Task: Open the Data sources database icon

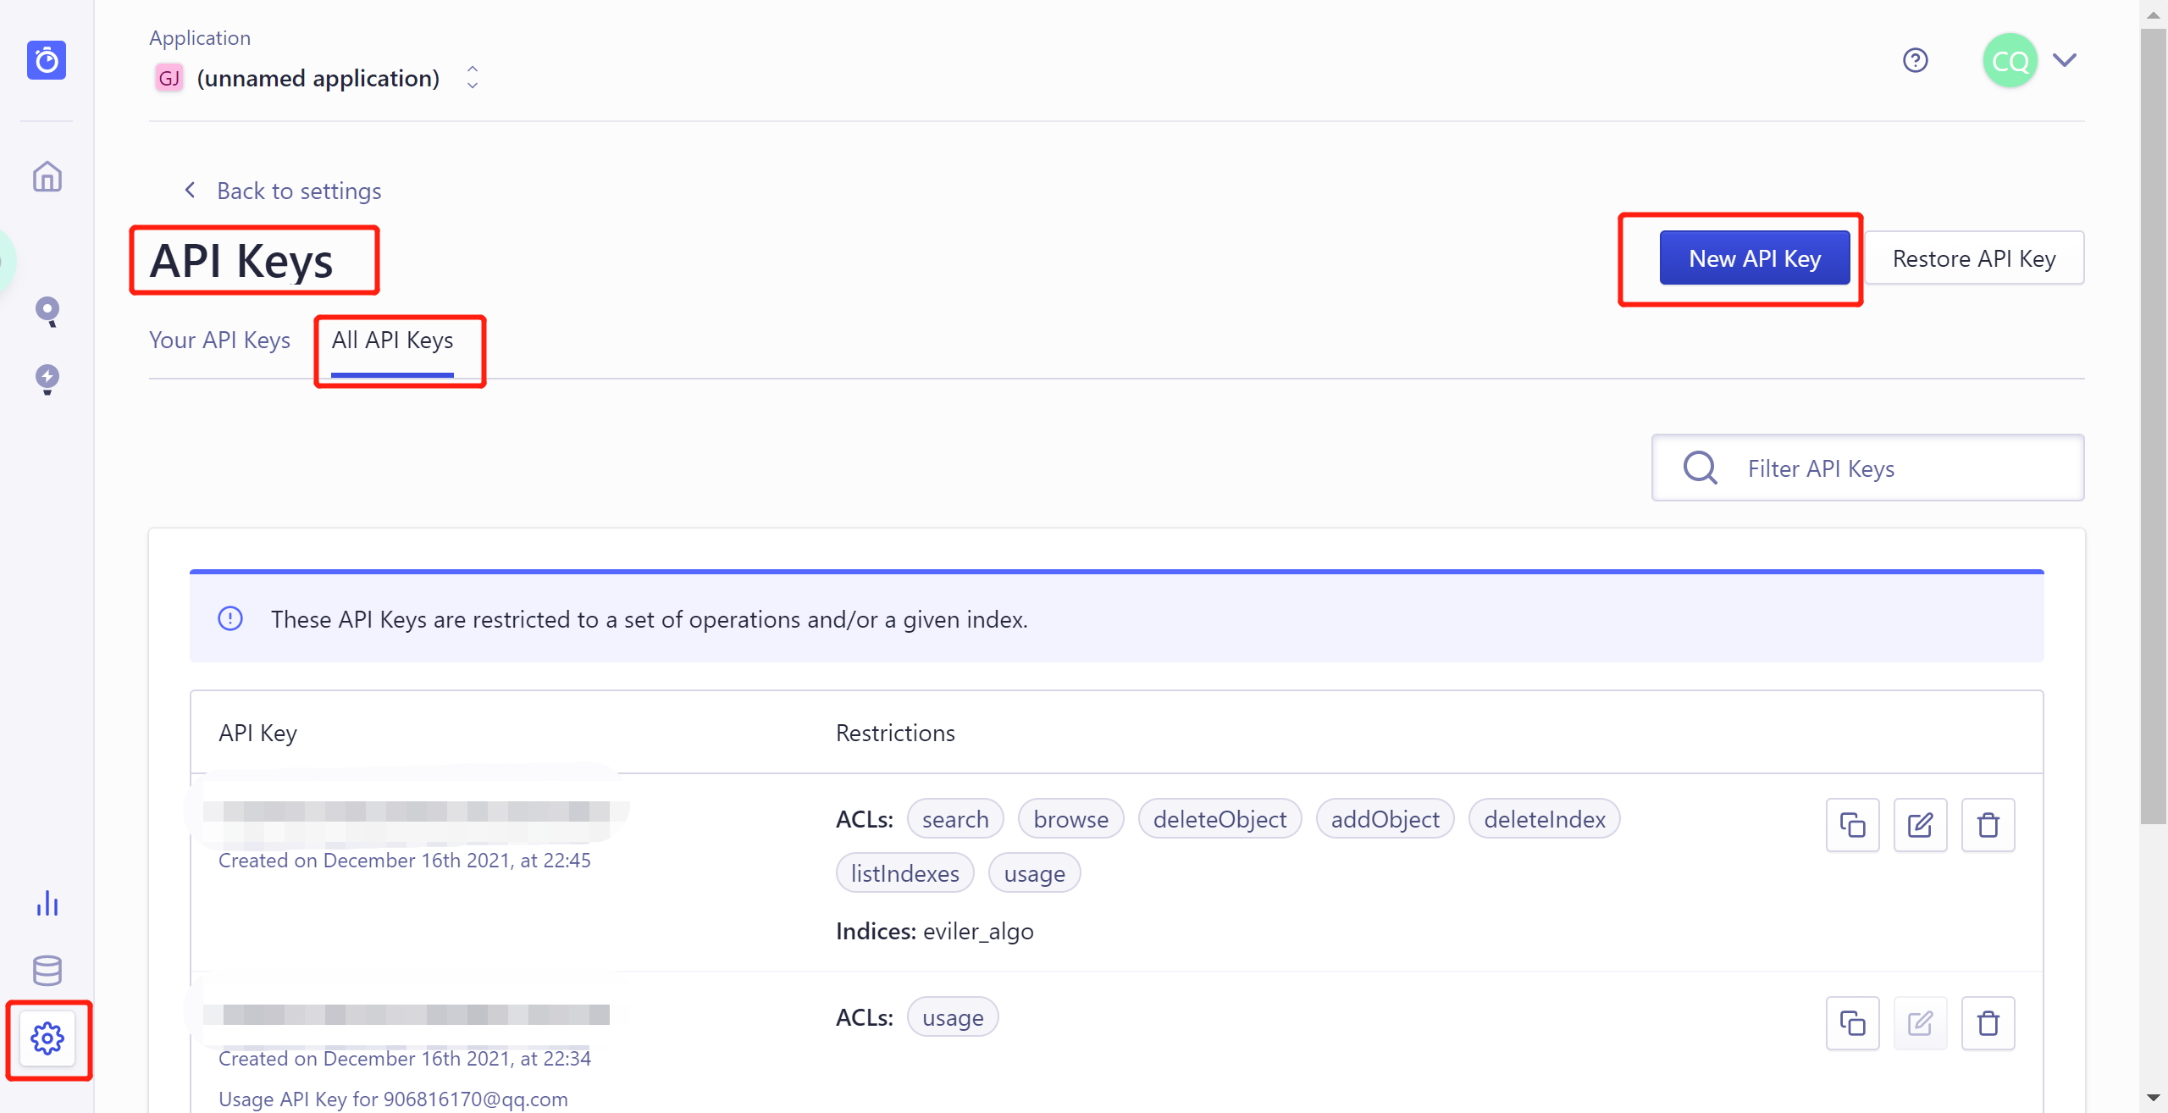Action: [x=47, y=971]
